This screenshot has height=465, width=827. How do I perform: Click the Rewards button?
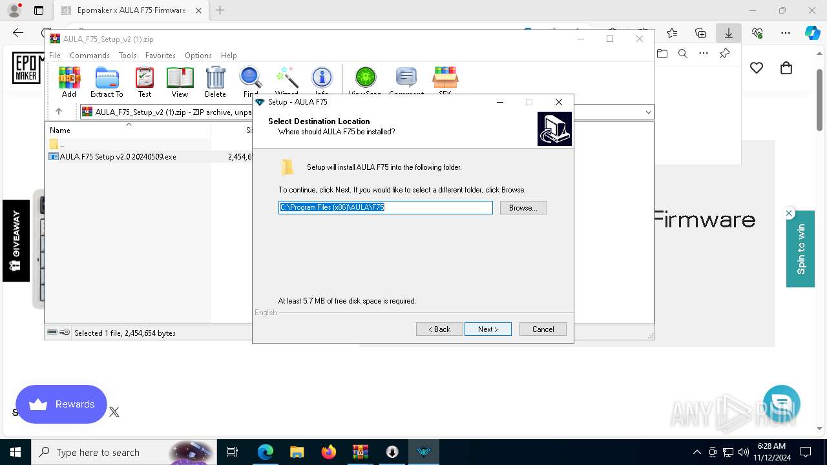click(61, 404)
